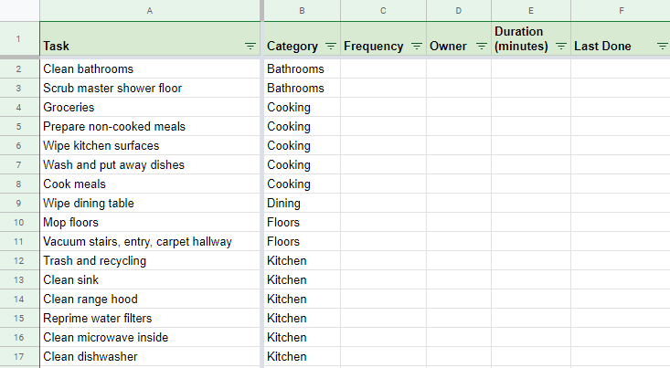This screenshot has height=368, width=670.
Task: Select column A header
Action: 150,11
